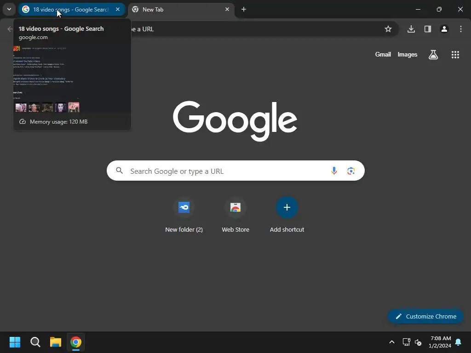Open the New folder (2) shortcut

tap(184, 215)
